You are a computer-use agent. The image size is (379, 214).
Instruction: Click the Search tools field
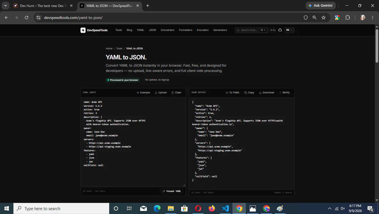(251, 30)
